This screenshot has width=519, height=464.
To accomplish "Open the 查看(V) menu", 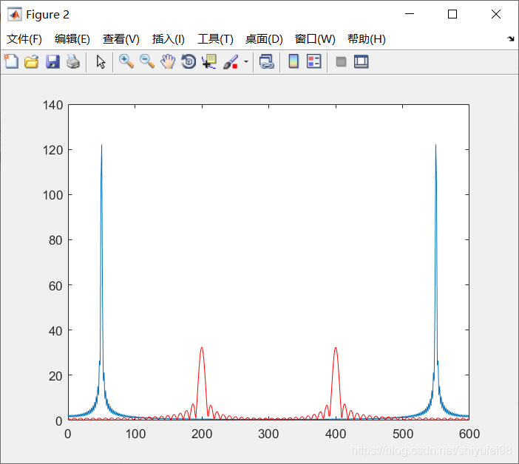I will coord(121,39).
